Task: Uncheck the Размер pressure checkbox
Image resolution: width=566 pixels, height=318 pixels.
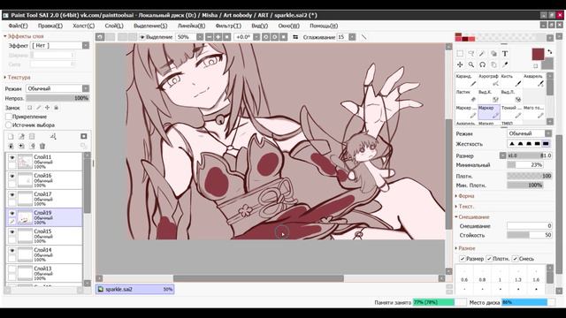Action: (x=463, y=259)
